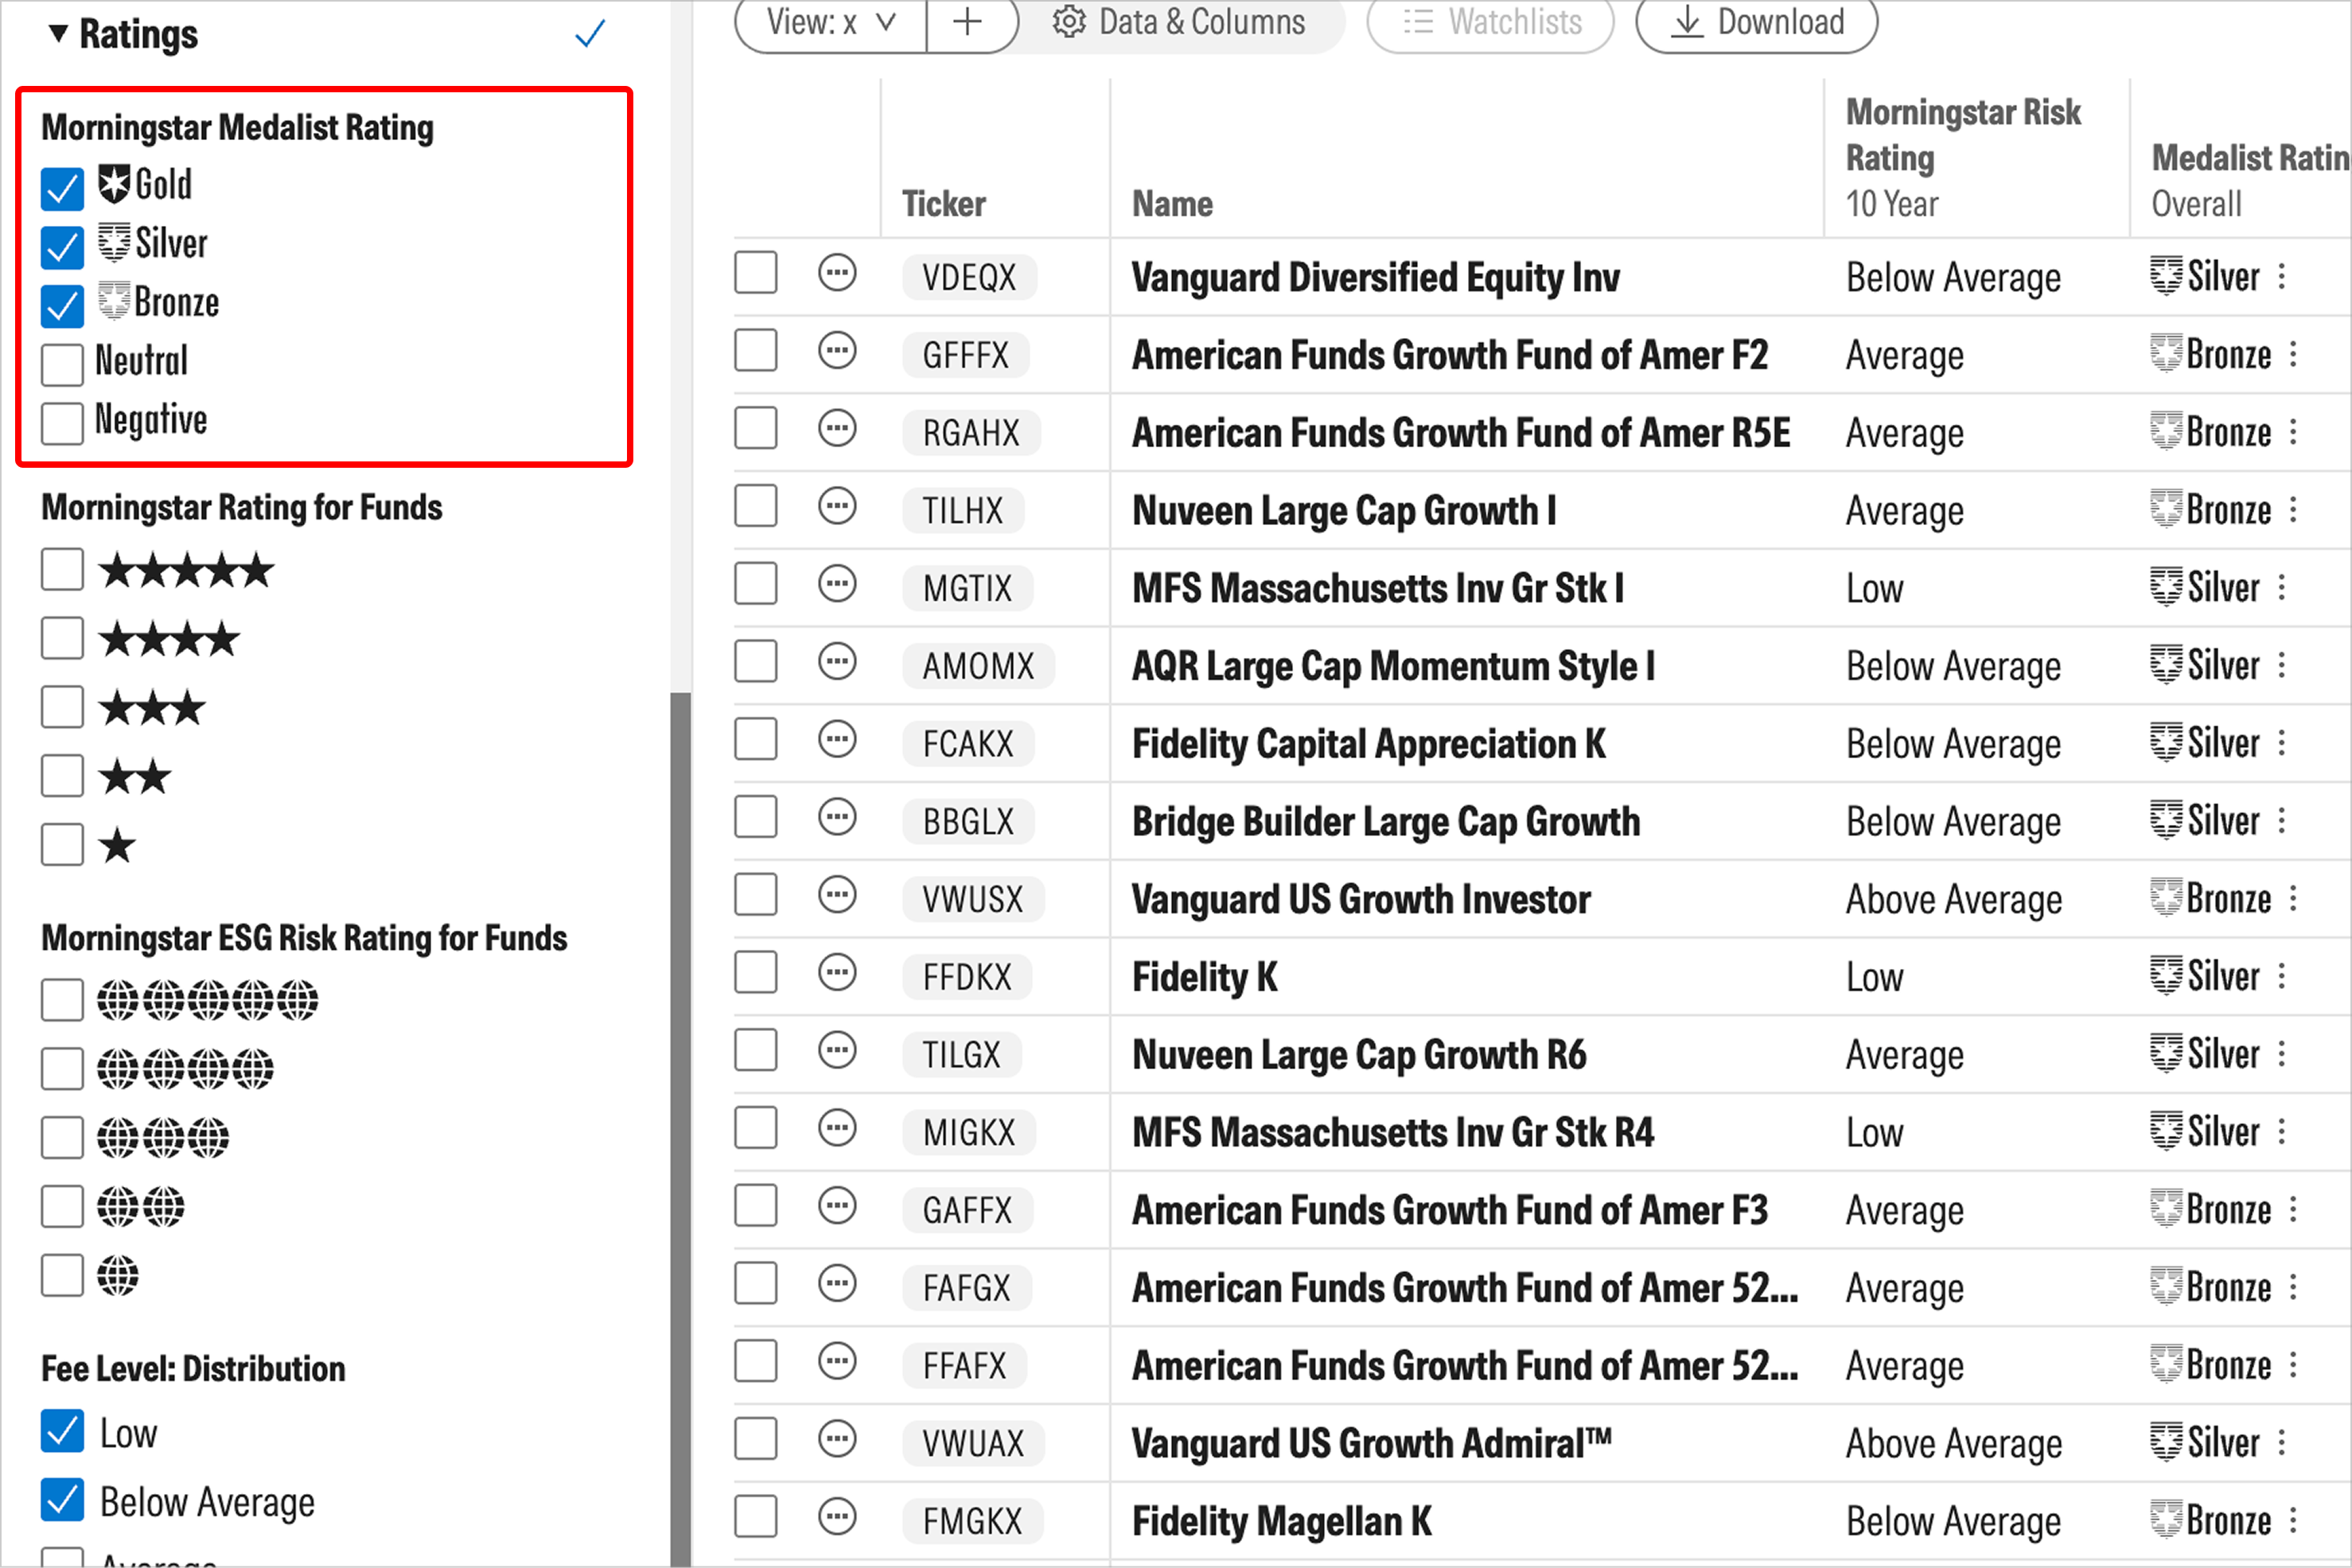Screen dimensions: 2352x1568
Task: Click the vertical dots beside GAFFX Bronze rating
Action: (x=2293, y=1210)
